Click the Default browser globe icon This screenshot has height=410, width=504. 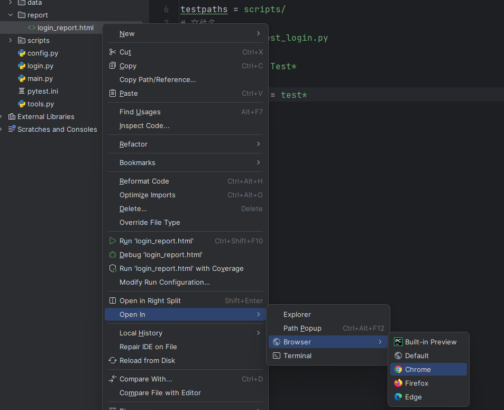click(398, 356)
